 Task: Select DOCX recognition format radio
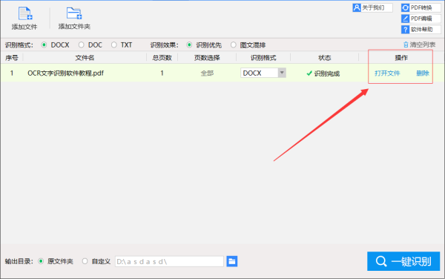click(x=44, y=45)
